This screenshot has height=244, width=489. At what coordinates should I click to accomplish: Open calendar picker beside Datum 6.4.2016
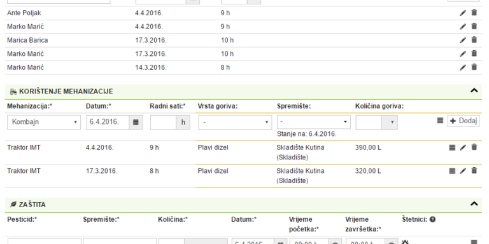pyautogui.click(x=136, y=122)
